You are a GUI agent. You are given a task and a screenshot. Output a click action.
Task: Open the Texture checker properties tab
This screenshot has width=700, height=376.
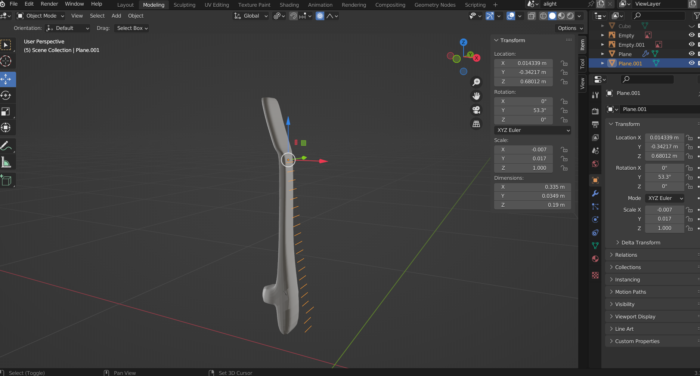tap(595, 275)
